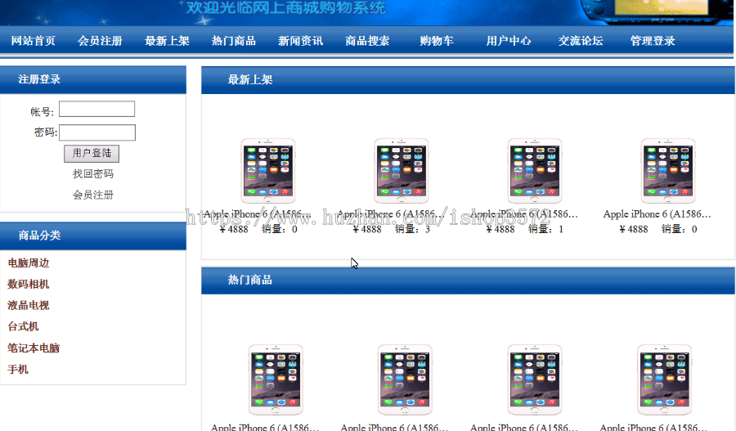This screenshot has height=431, width=736.
Task: Click the 用户登陆 login button
Action: [x=92, y=153]
